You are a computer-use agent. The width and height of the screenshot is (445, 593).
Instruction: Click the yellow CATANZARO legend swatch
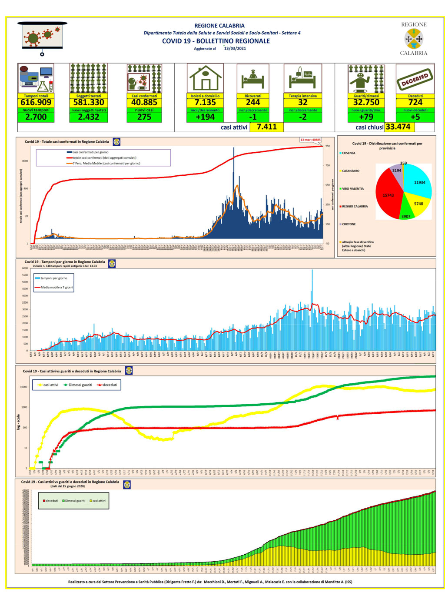[x=340, y=171]
